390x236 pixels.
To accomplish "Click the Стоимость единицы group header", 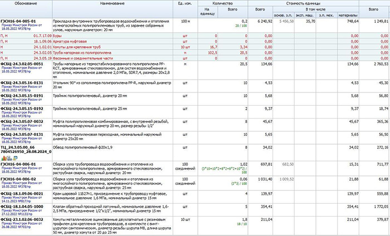I will pos(303,3).
